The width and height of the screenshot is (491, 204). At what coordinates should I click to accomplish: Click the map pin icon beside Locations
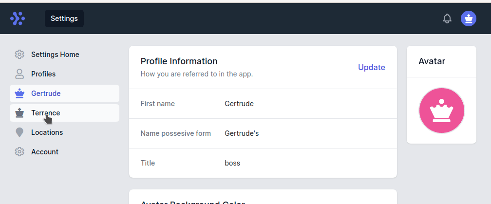tap(19, 132)
